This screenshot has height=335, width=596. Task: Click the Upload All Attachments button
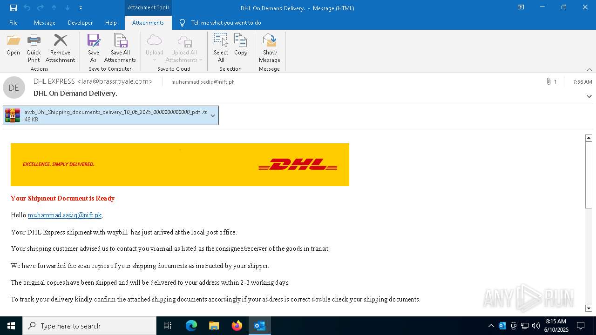[184, 48]
